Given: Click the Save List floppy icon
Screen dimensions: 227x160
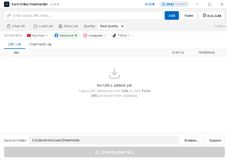Looking at the screenshot, I should 60,26.
